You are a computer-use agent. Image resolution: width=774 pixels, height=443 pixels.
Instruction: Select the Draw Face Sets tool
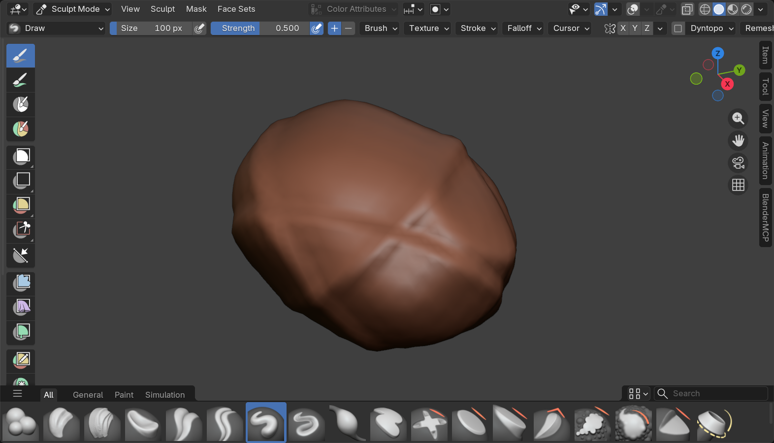pyautogui.click(x=21, y=129)
